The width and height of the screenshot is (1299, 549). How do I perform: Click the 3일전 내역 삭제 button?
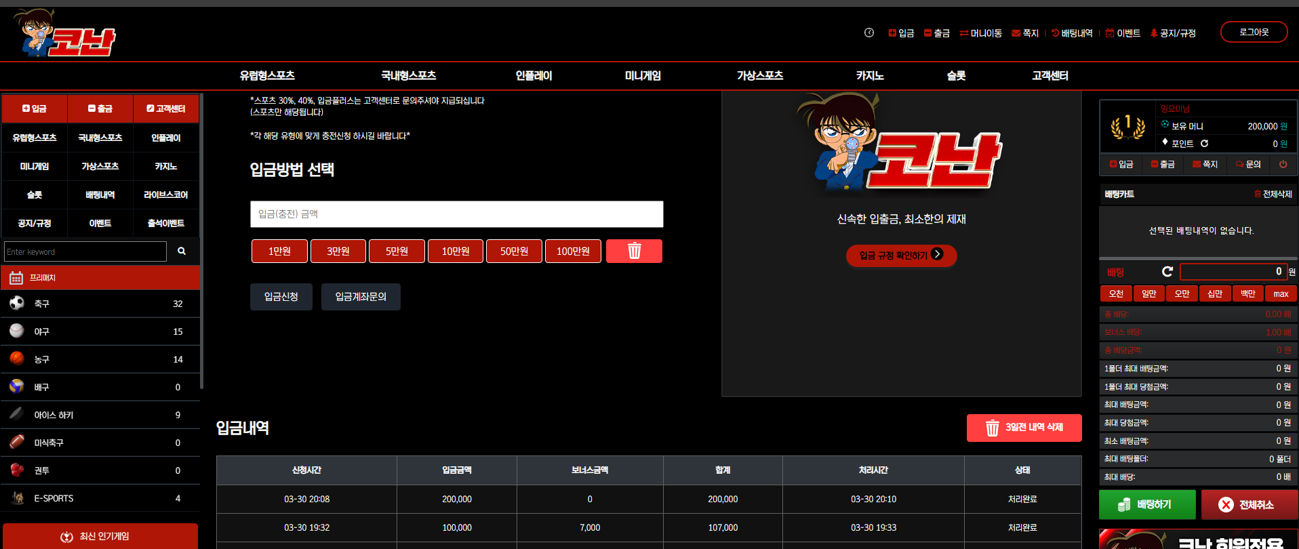(1024, 428)
